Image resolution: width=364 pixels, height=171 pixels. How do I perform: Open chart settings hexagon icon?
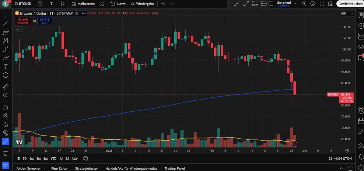point(313,4)
